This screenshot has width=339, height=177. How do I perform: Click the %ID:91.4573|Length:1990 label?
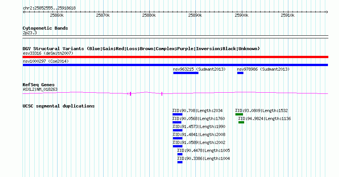[199, 126]
